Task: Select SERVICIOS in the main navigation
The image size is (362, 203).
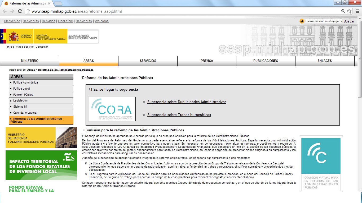Action: [x=148, y=61]
